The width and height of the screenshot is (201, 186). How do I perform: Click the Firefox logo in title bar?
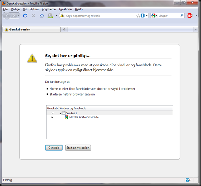pos(4,3)
